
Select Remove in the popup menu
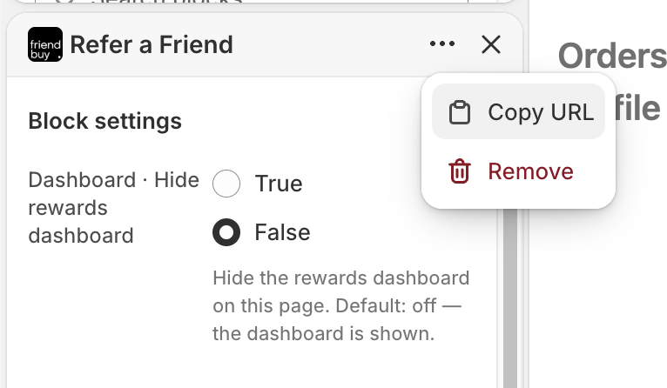click(518, 171)
